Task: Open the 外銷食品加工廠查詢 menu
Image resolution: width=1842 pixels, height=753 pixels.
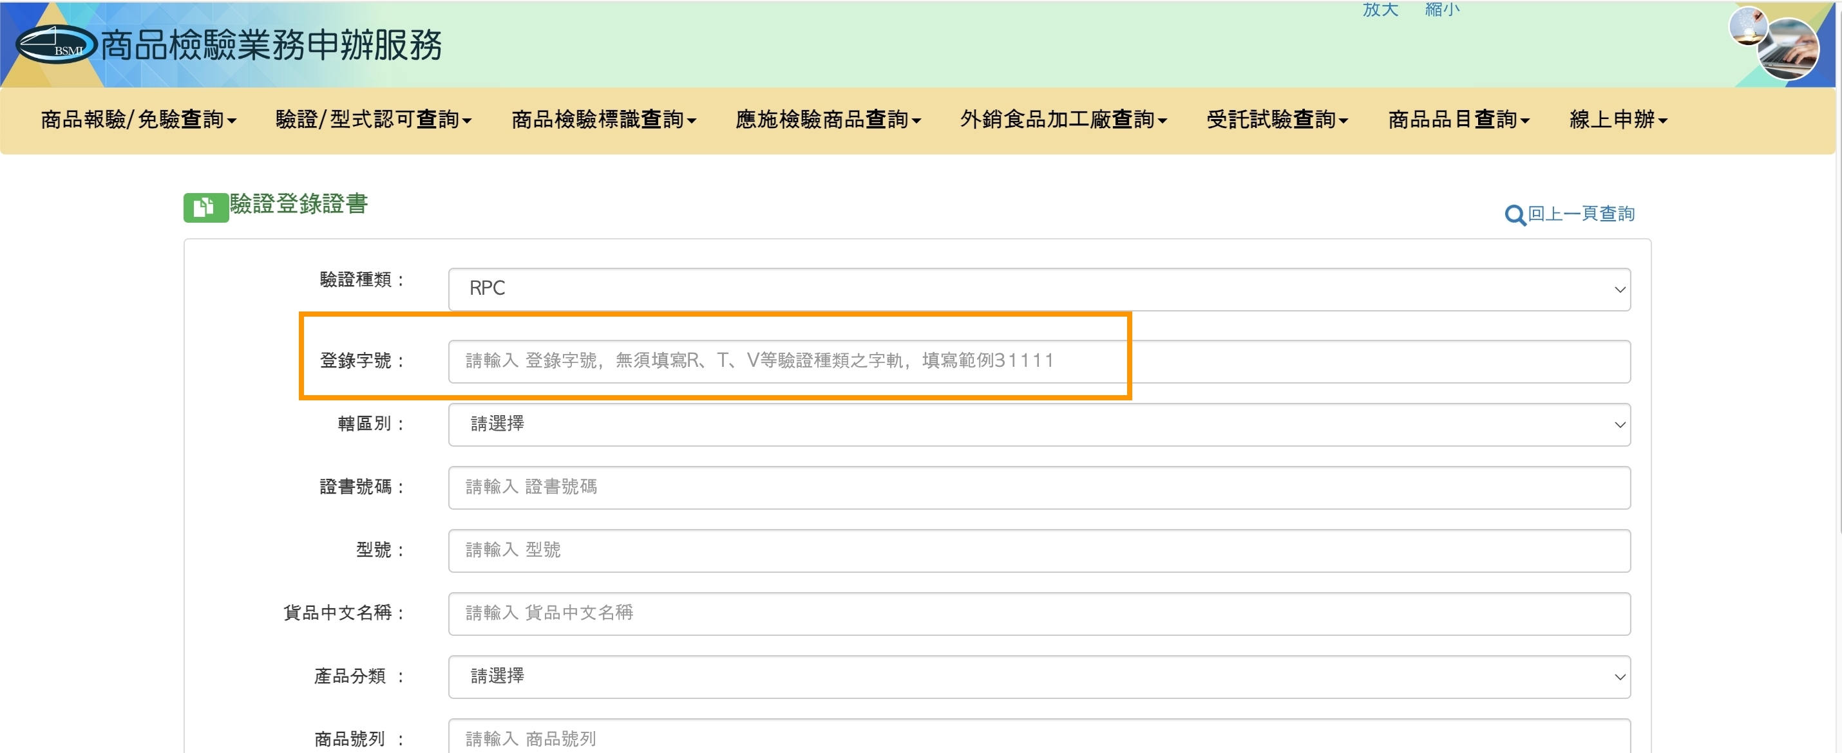Action: 1064,119
